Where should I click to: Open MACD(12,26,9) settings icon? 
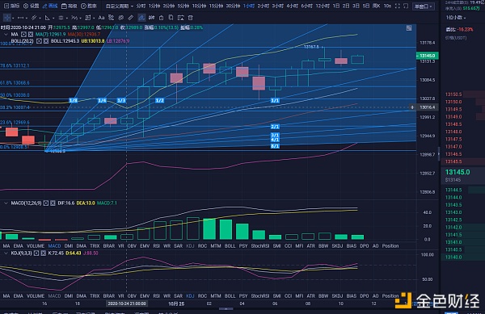coord(46,203)
